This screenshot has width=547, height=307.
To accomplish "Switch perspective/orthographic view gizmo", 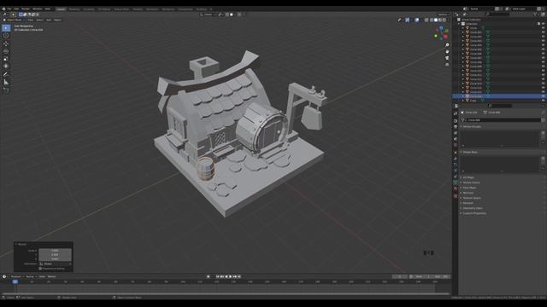I will coord(447,65).
